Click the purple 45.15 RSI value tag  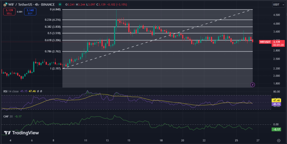[277, 104]
